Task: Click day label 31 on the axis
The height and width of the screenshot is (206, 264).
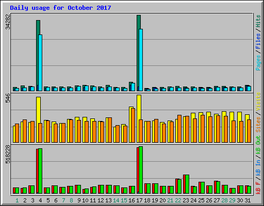Action: [247, 200]
